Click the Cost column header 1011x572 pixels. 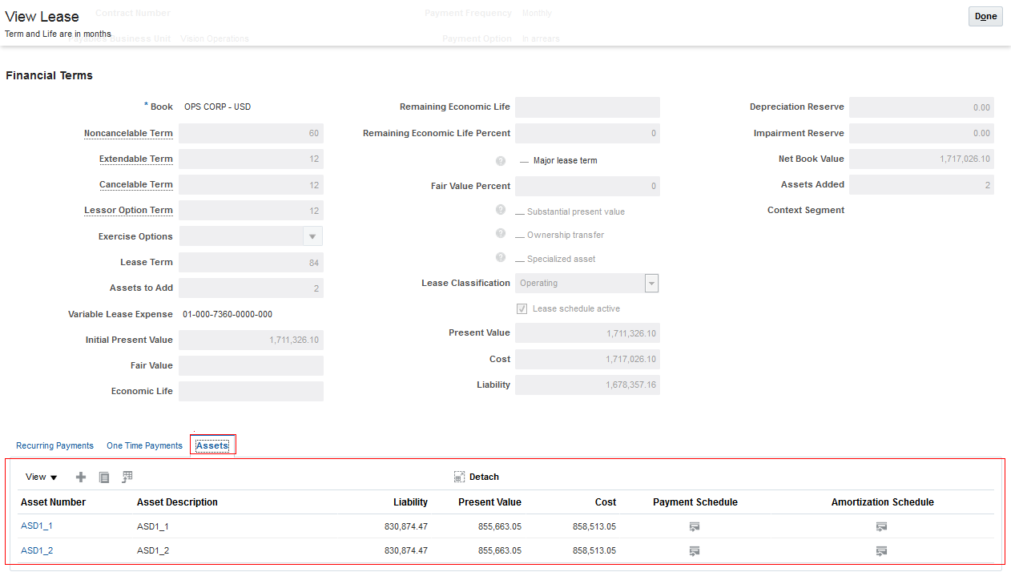(606, 502)
